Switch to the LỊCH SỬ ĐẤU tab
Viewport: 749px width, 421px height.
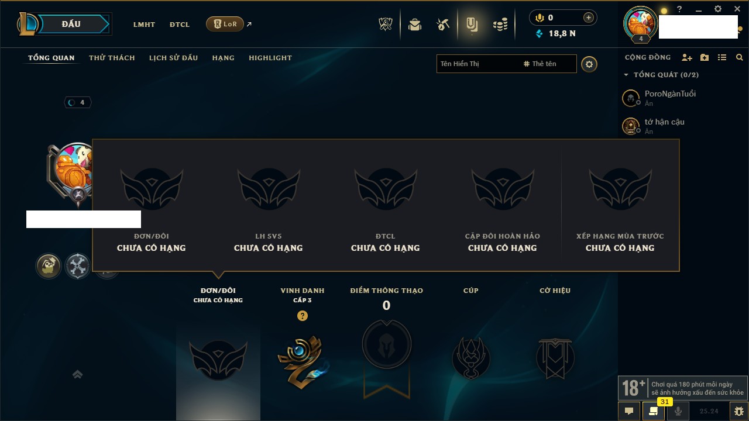point(173,58)
